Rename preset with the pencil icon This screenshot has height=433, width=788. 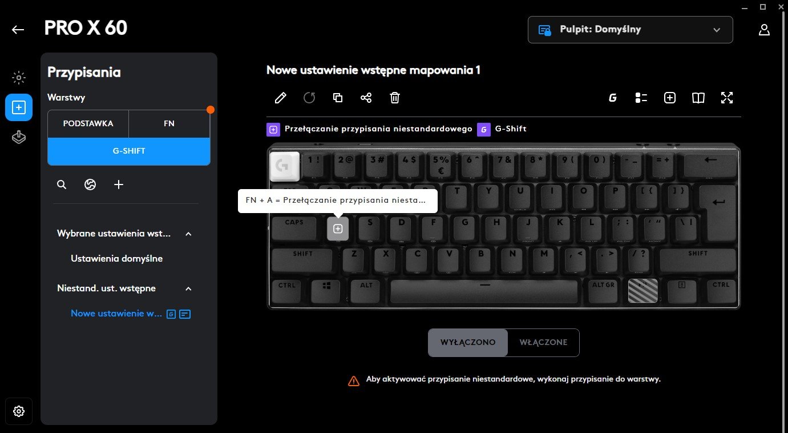pyautogui.click(x=280, y=98)
